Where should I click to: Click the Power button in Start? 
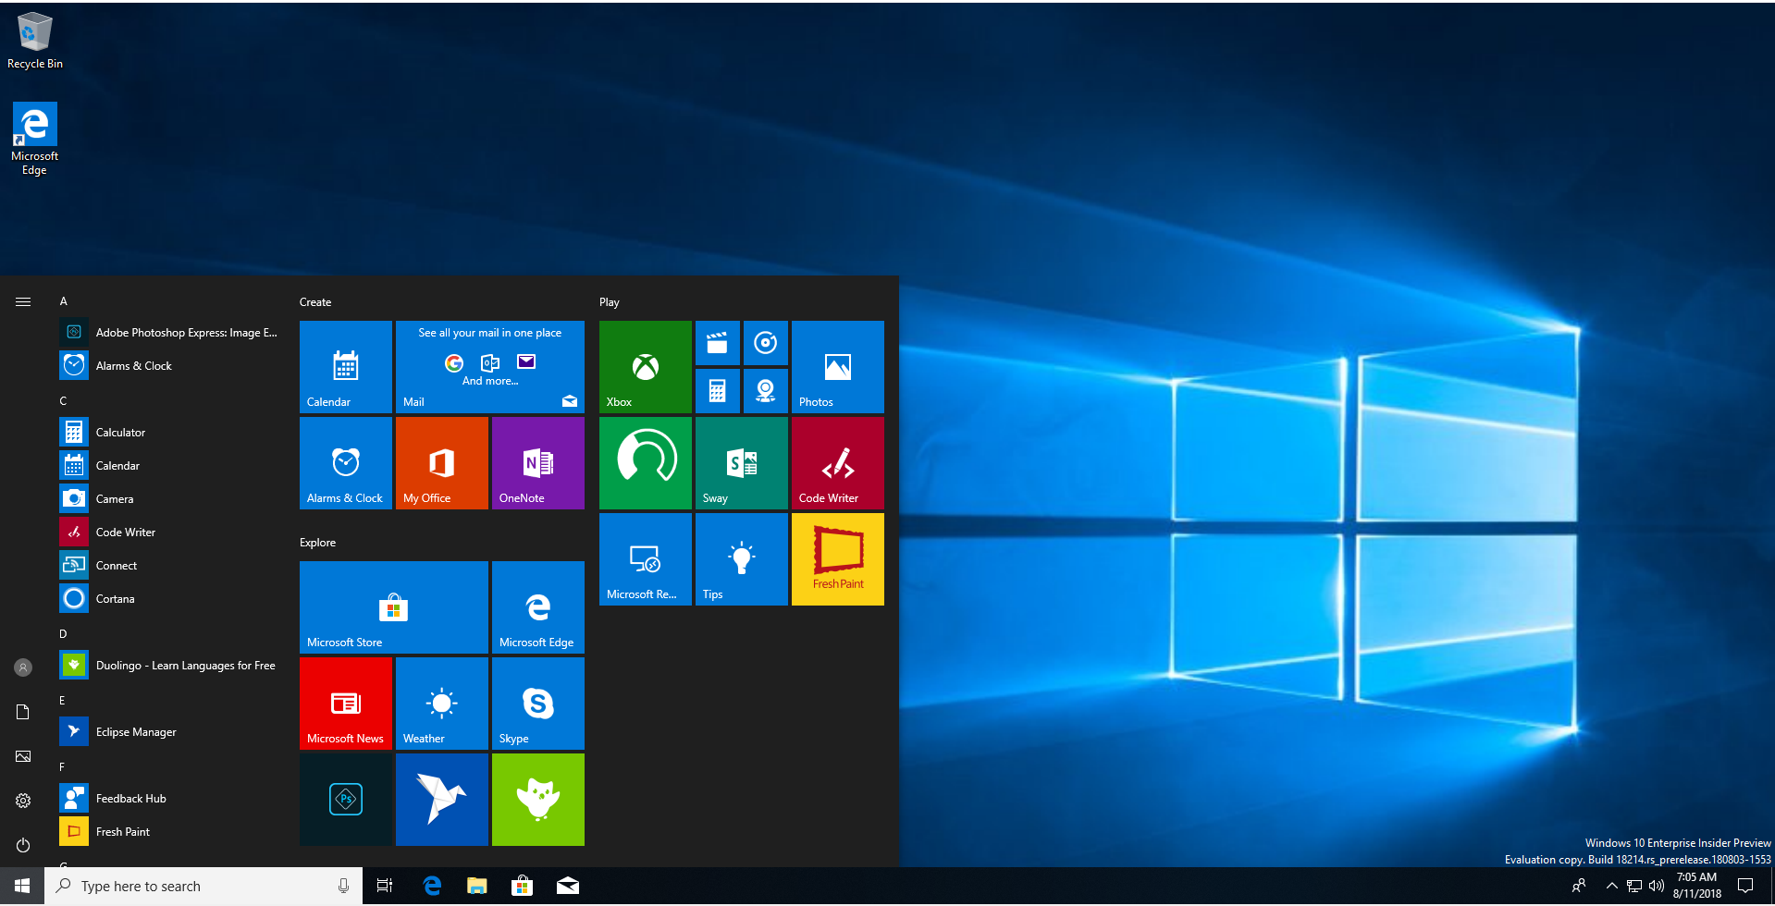pyautogui.click(x=23, y=845)
